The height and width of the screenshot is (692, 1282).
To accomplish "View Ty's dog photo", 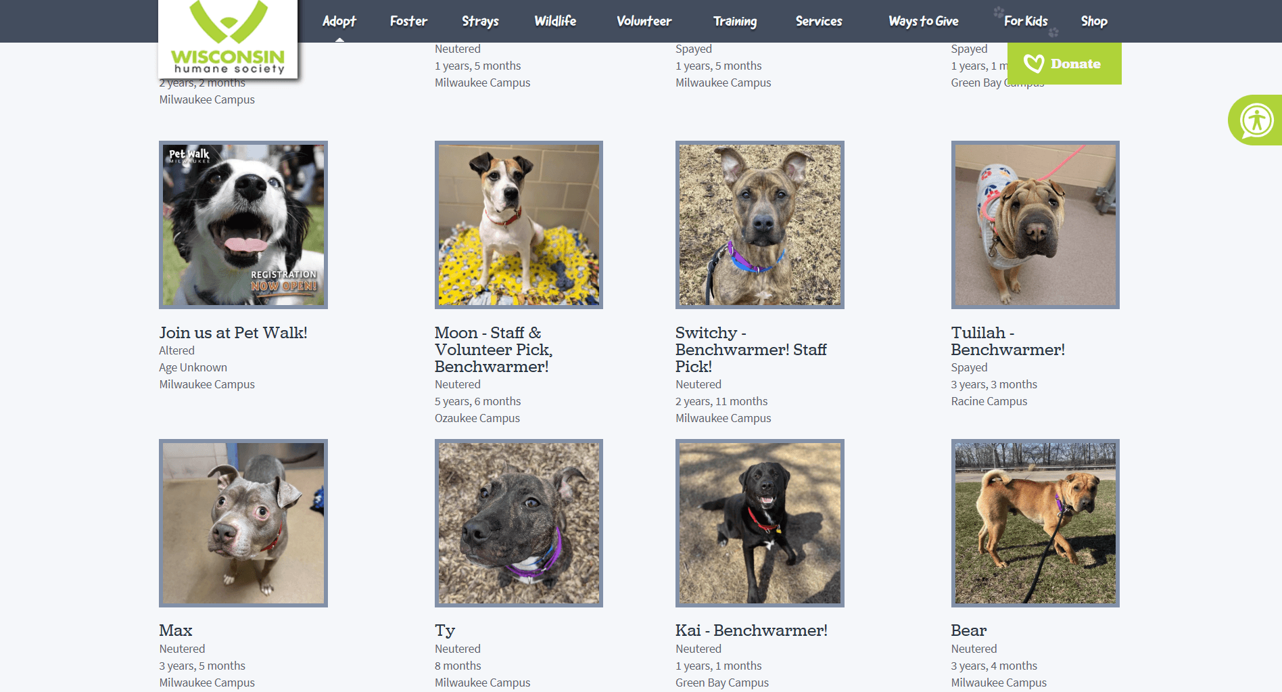I will (x=519, y=523).
